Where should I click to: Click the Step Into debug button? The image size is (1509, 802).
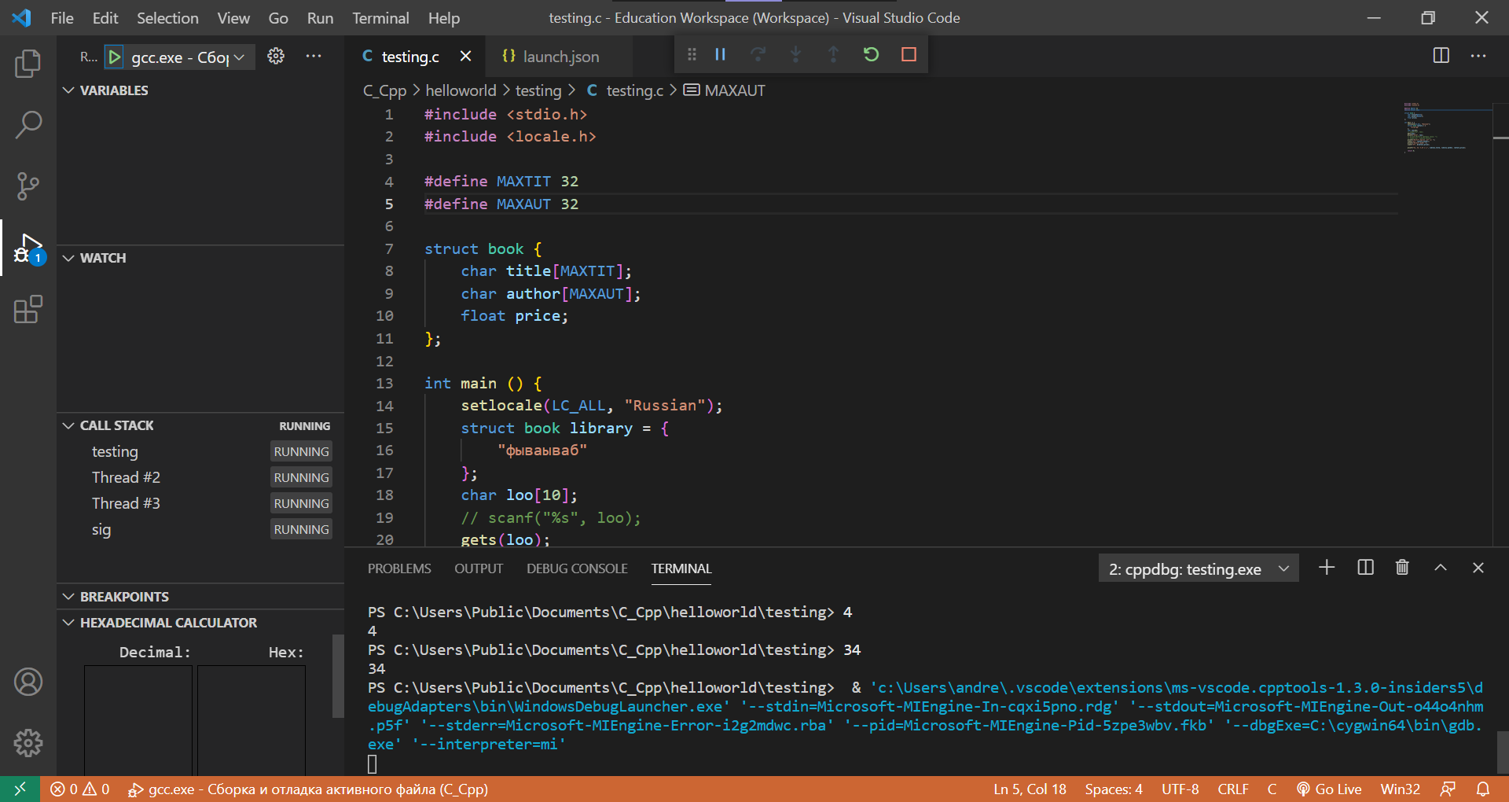[796, 54]
